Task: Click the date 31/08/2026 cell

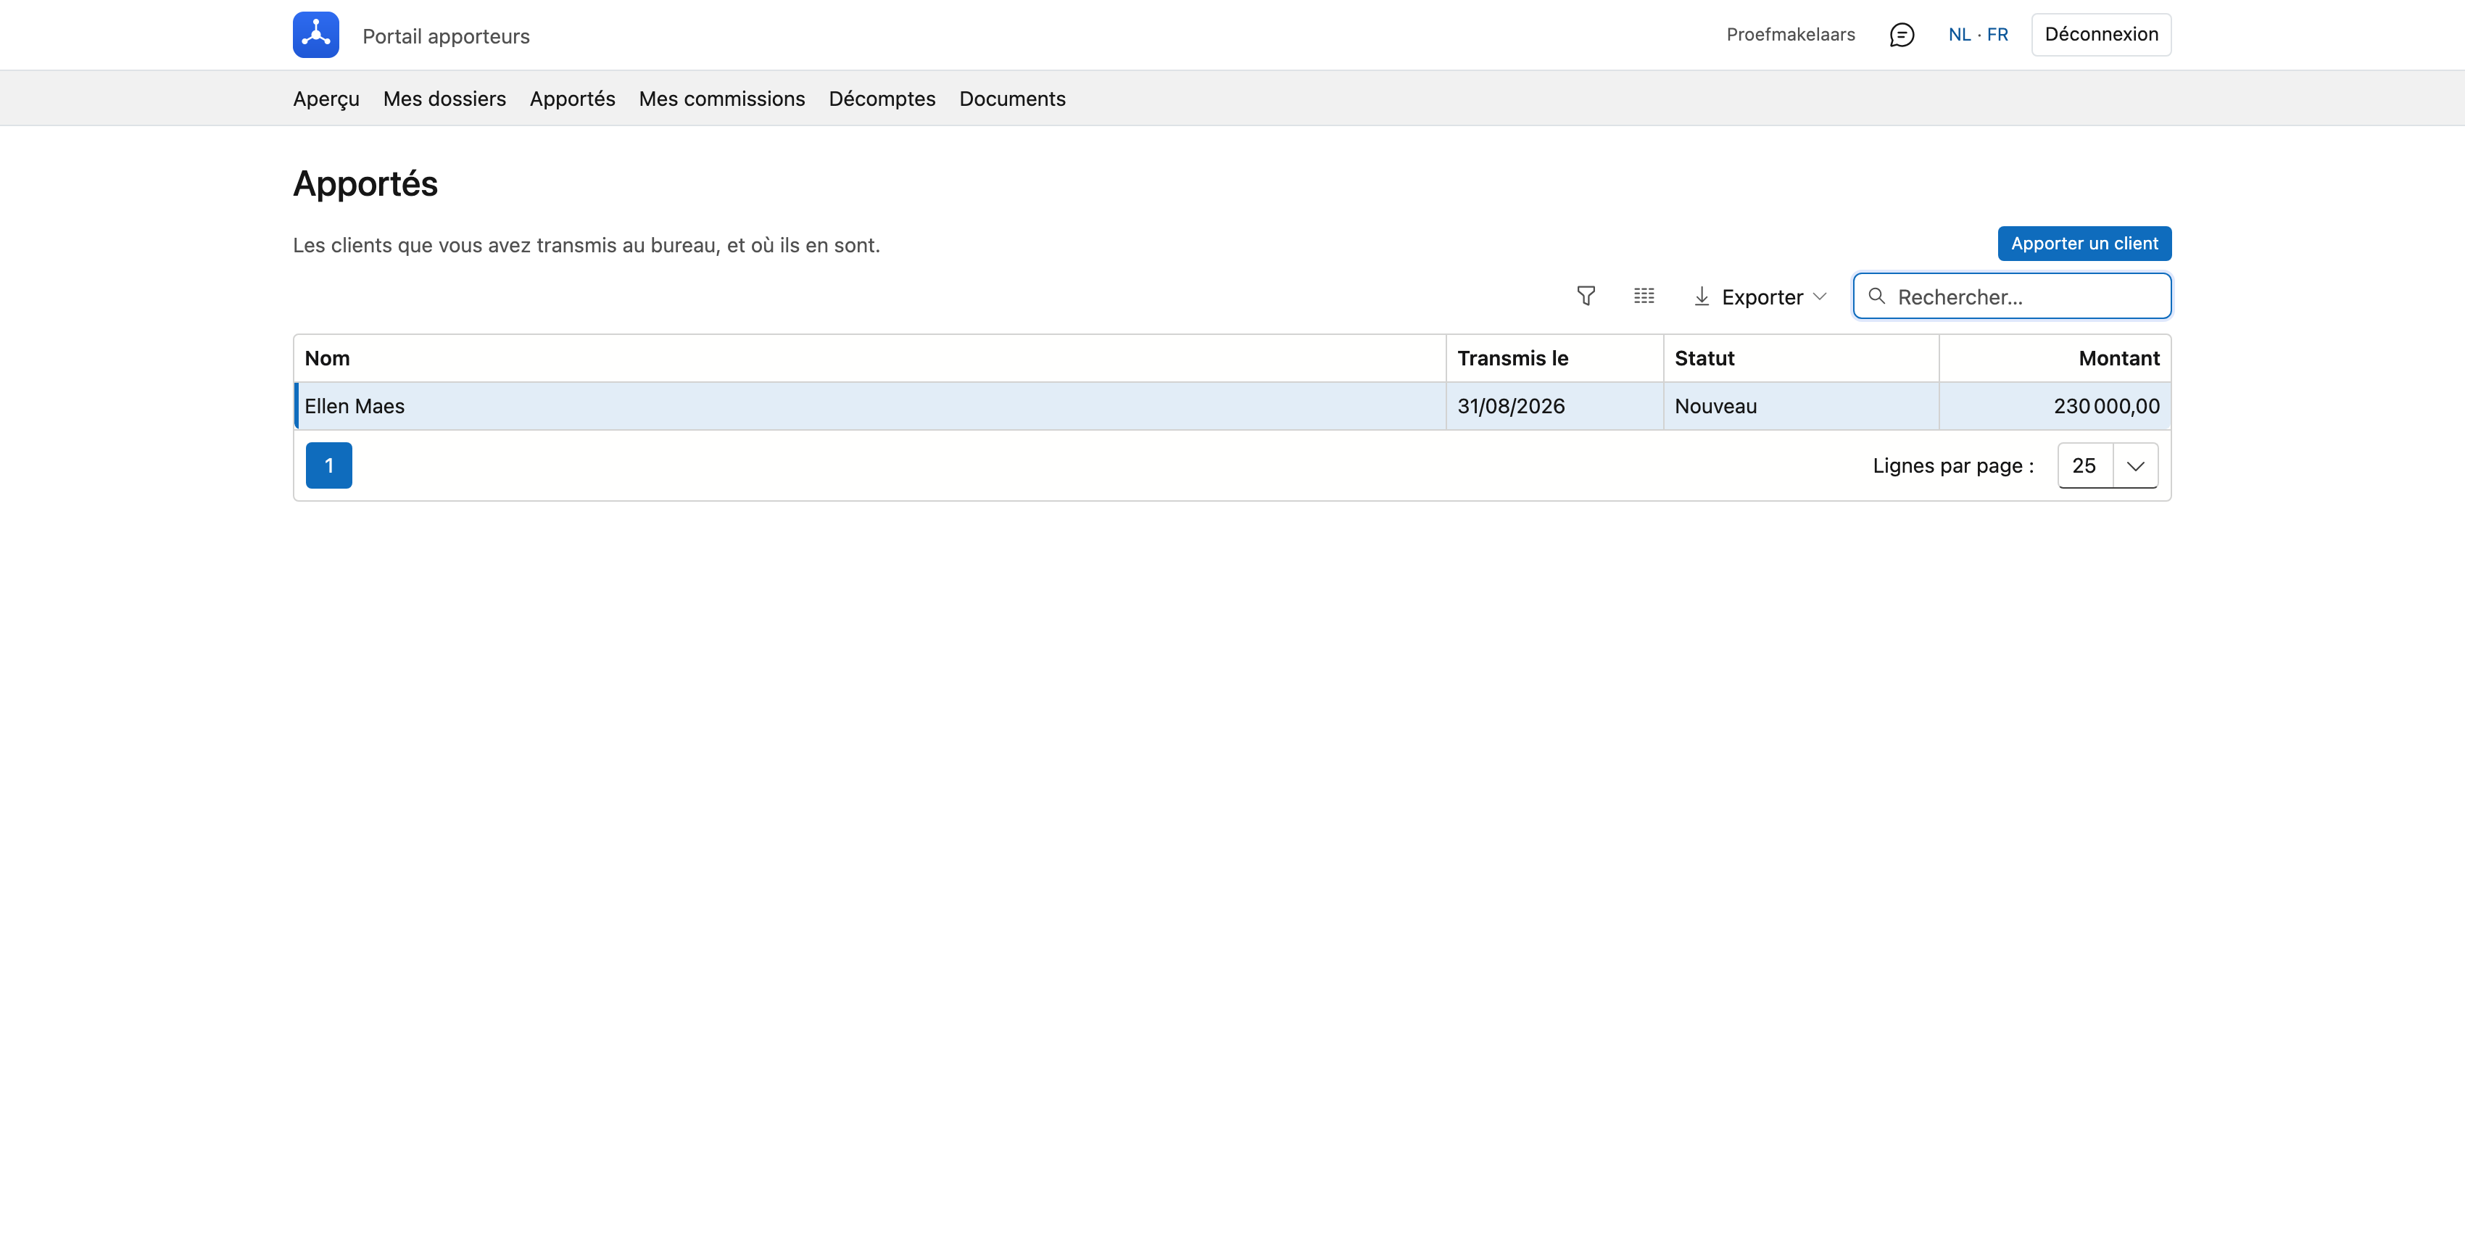Action: (1554, 406)
